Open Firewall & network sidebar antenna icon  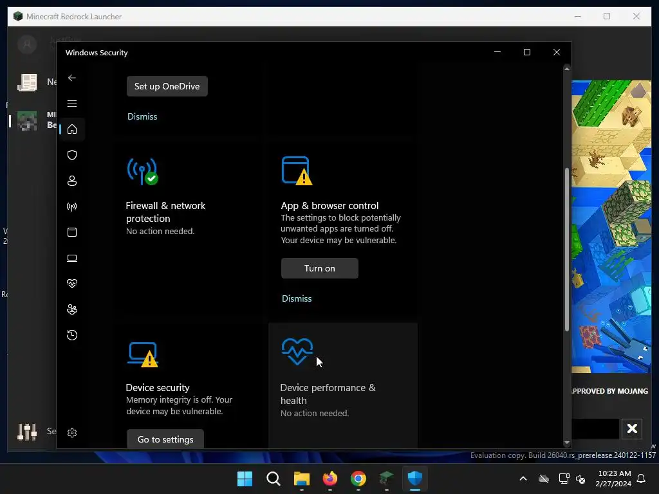pyautogui.click(x=72, y=206)
